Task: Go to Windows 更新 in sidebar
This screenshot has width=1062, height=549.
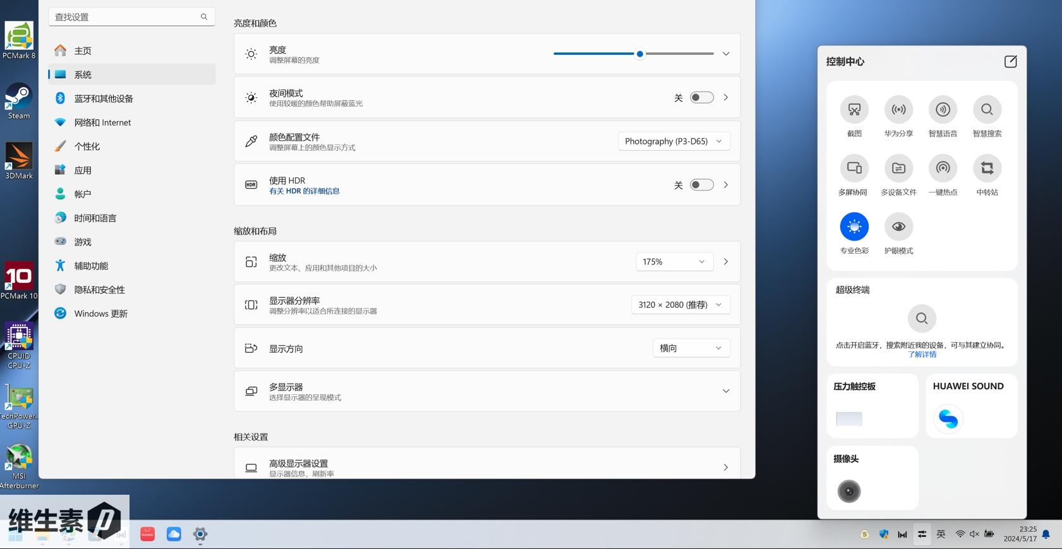Action: tap(100, 314)
